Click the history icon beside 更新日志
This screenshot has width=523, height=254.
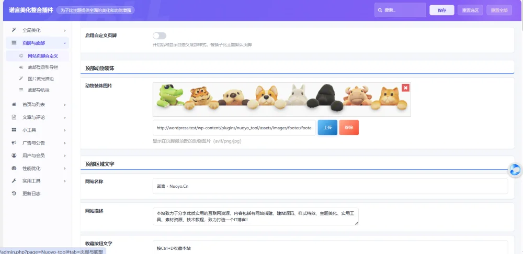[x=14, y=193]
